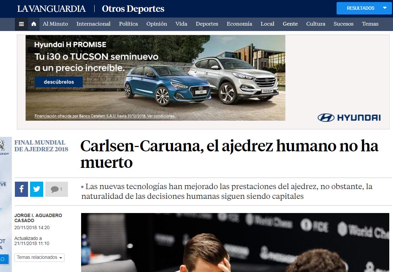
Task: Click the descúbrelos button in the ad
Action: click(x=59, y=82)
